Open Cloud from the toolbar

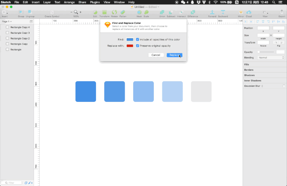[249, 12]
